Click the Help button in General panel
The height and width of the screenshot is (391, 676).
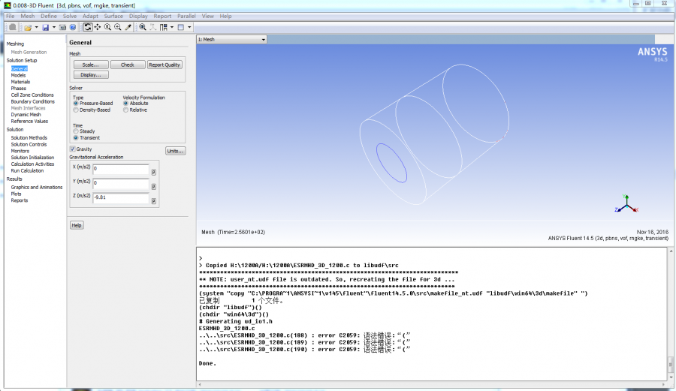(x=77, y=225)
